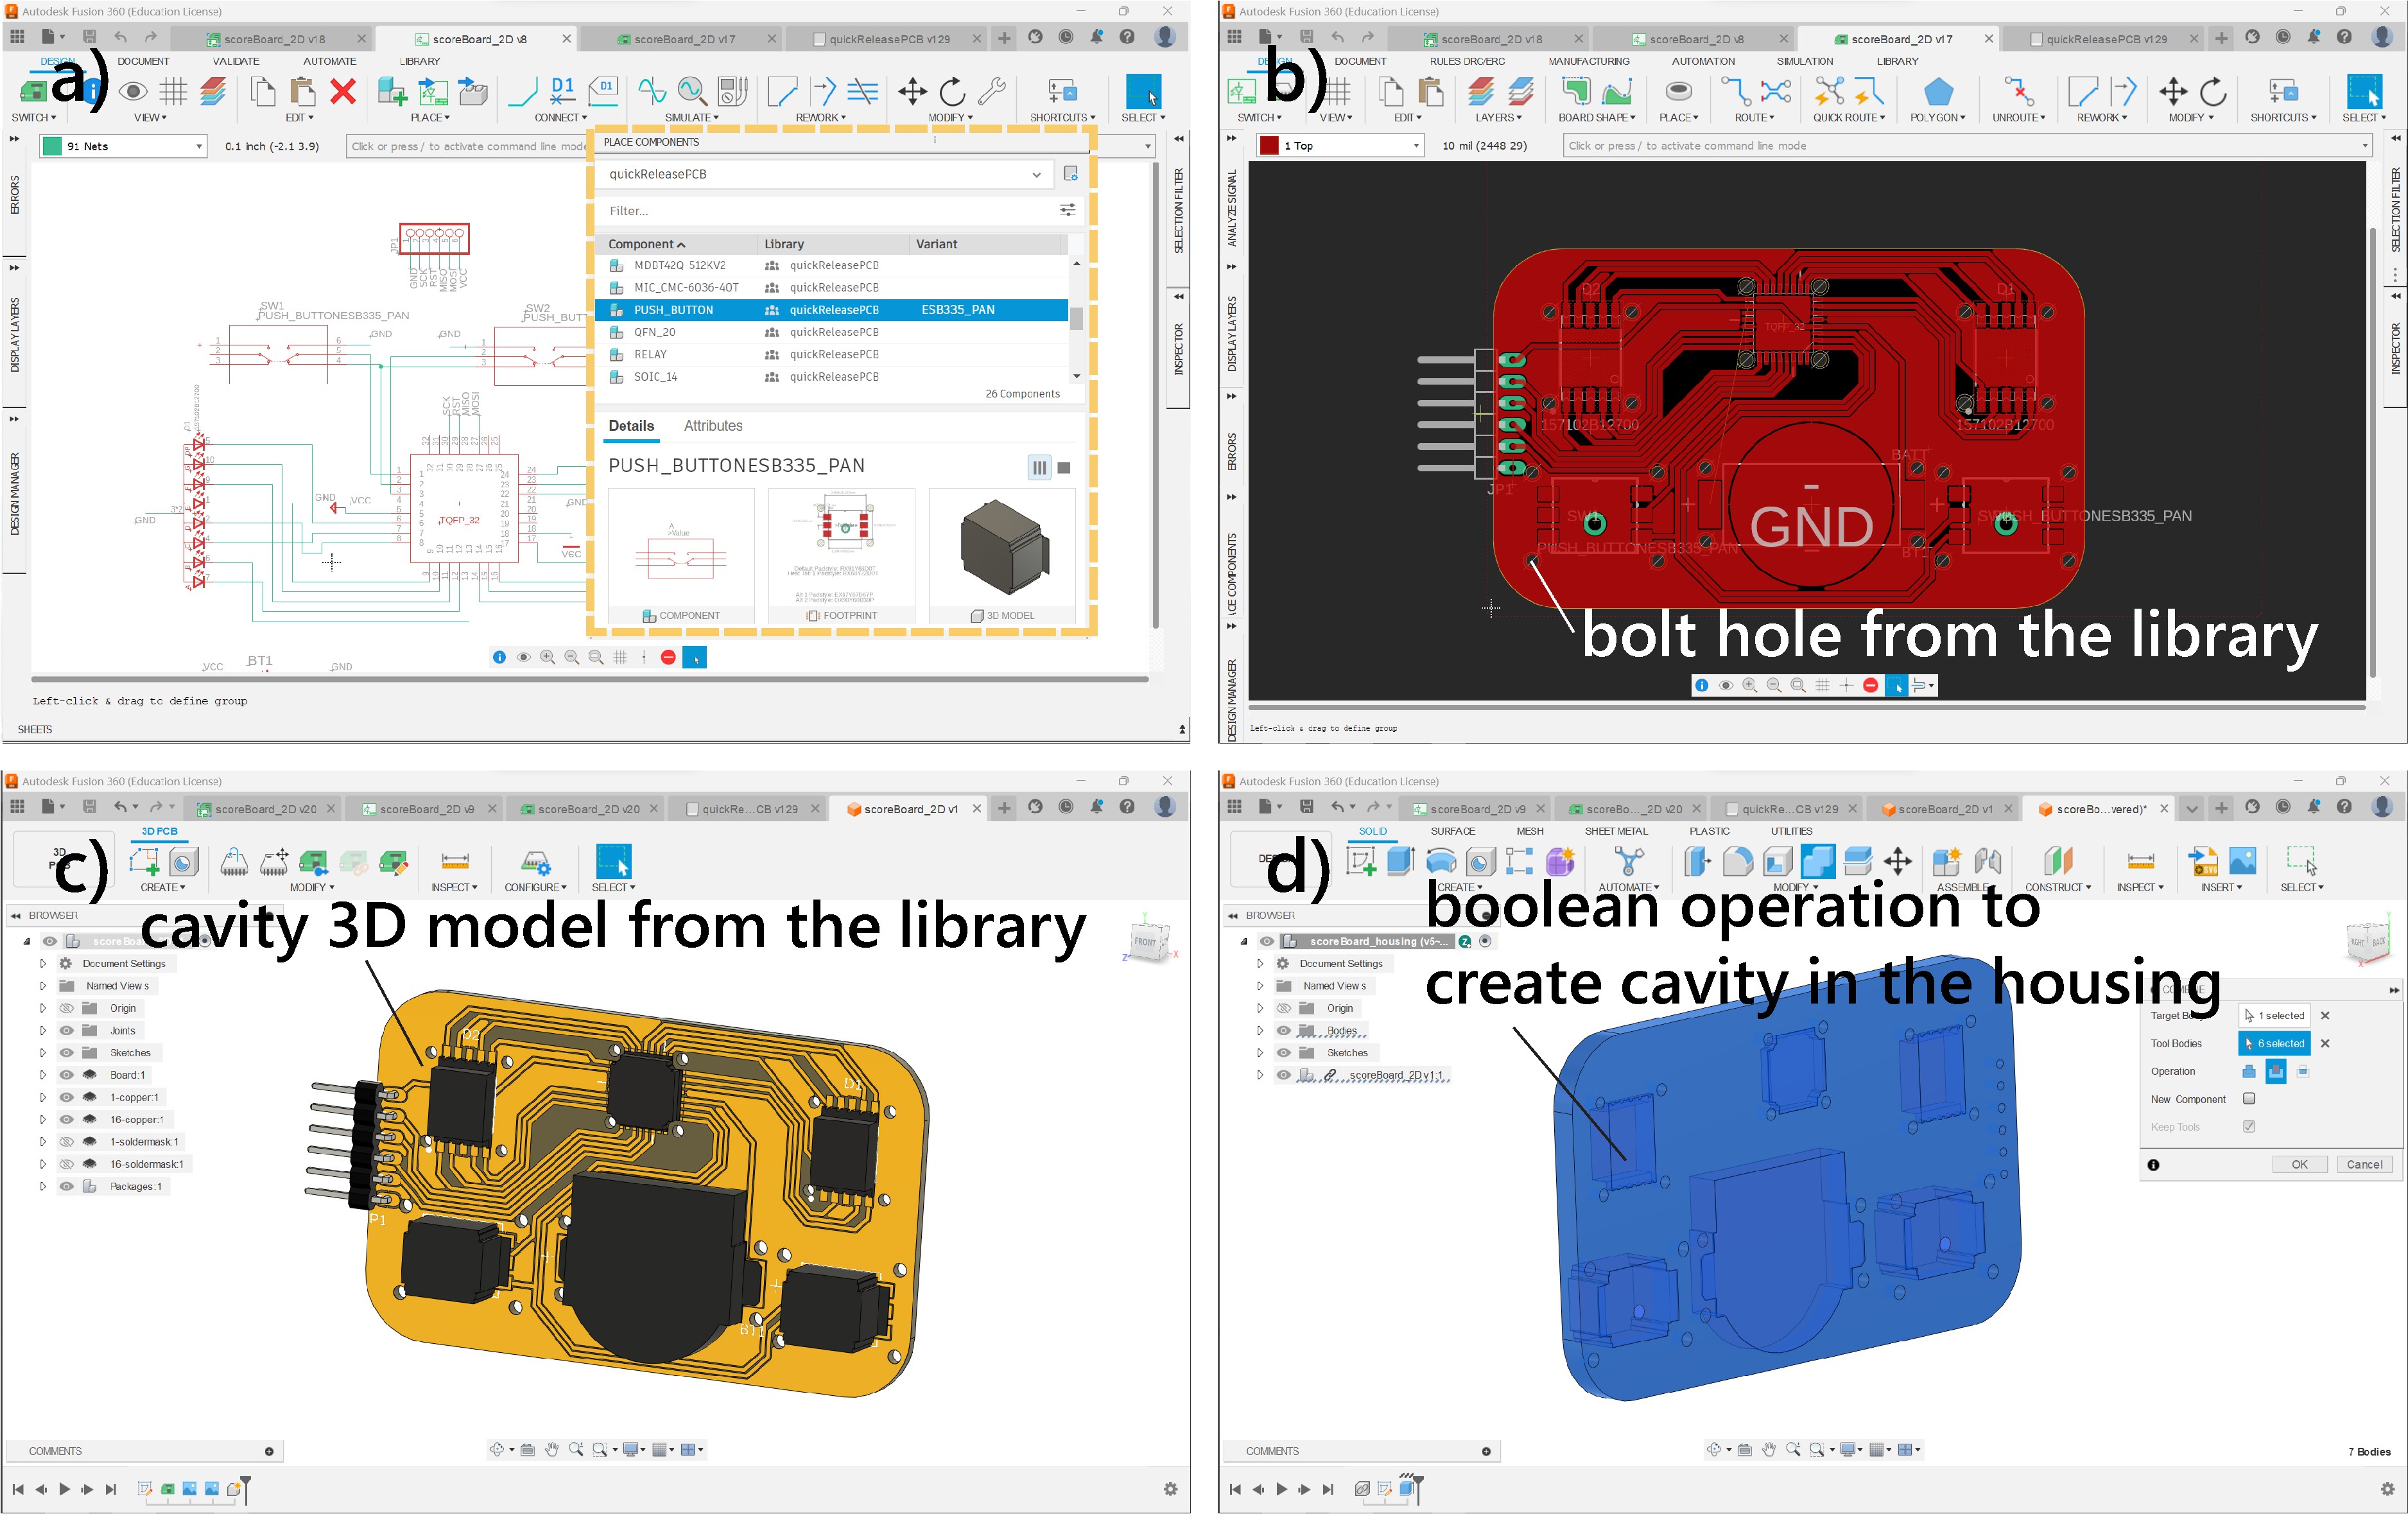This screenshot has width=2408, height=1514.
Task: Toggle Joints visibility eye in window c browser
Action: tap(66, 1030)
